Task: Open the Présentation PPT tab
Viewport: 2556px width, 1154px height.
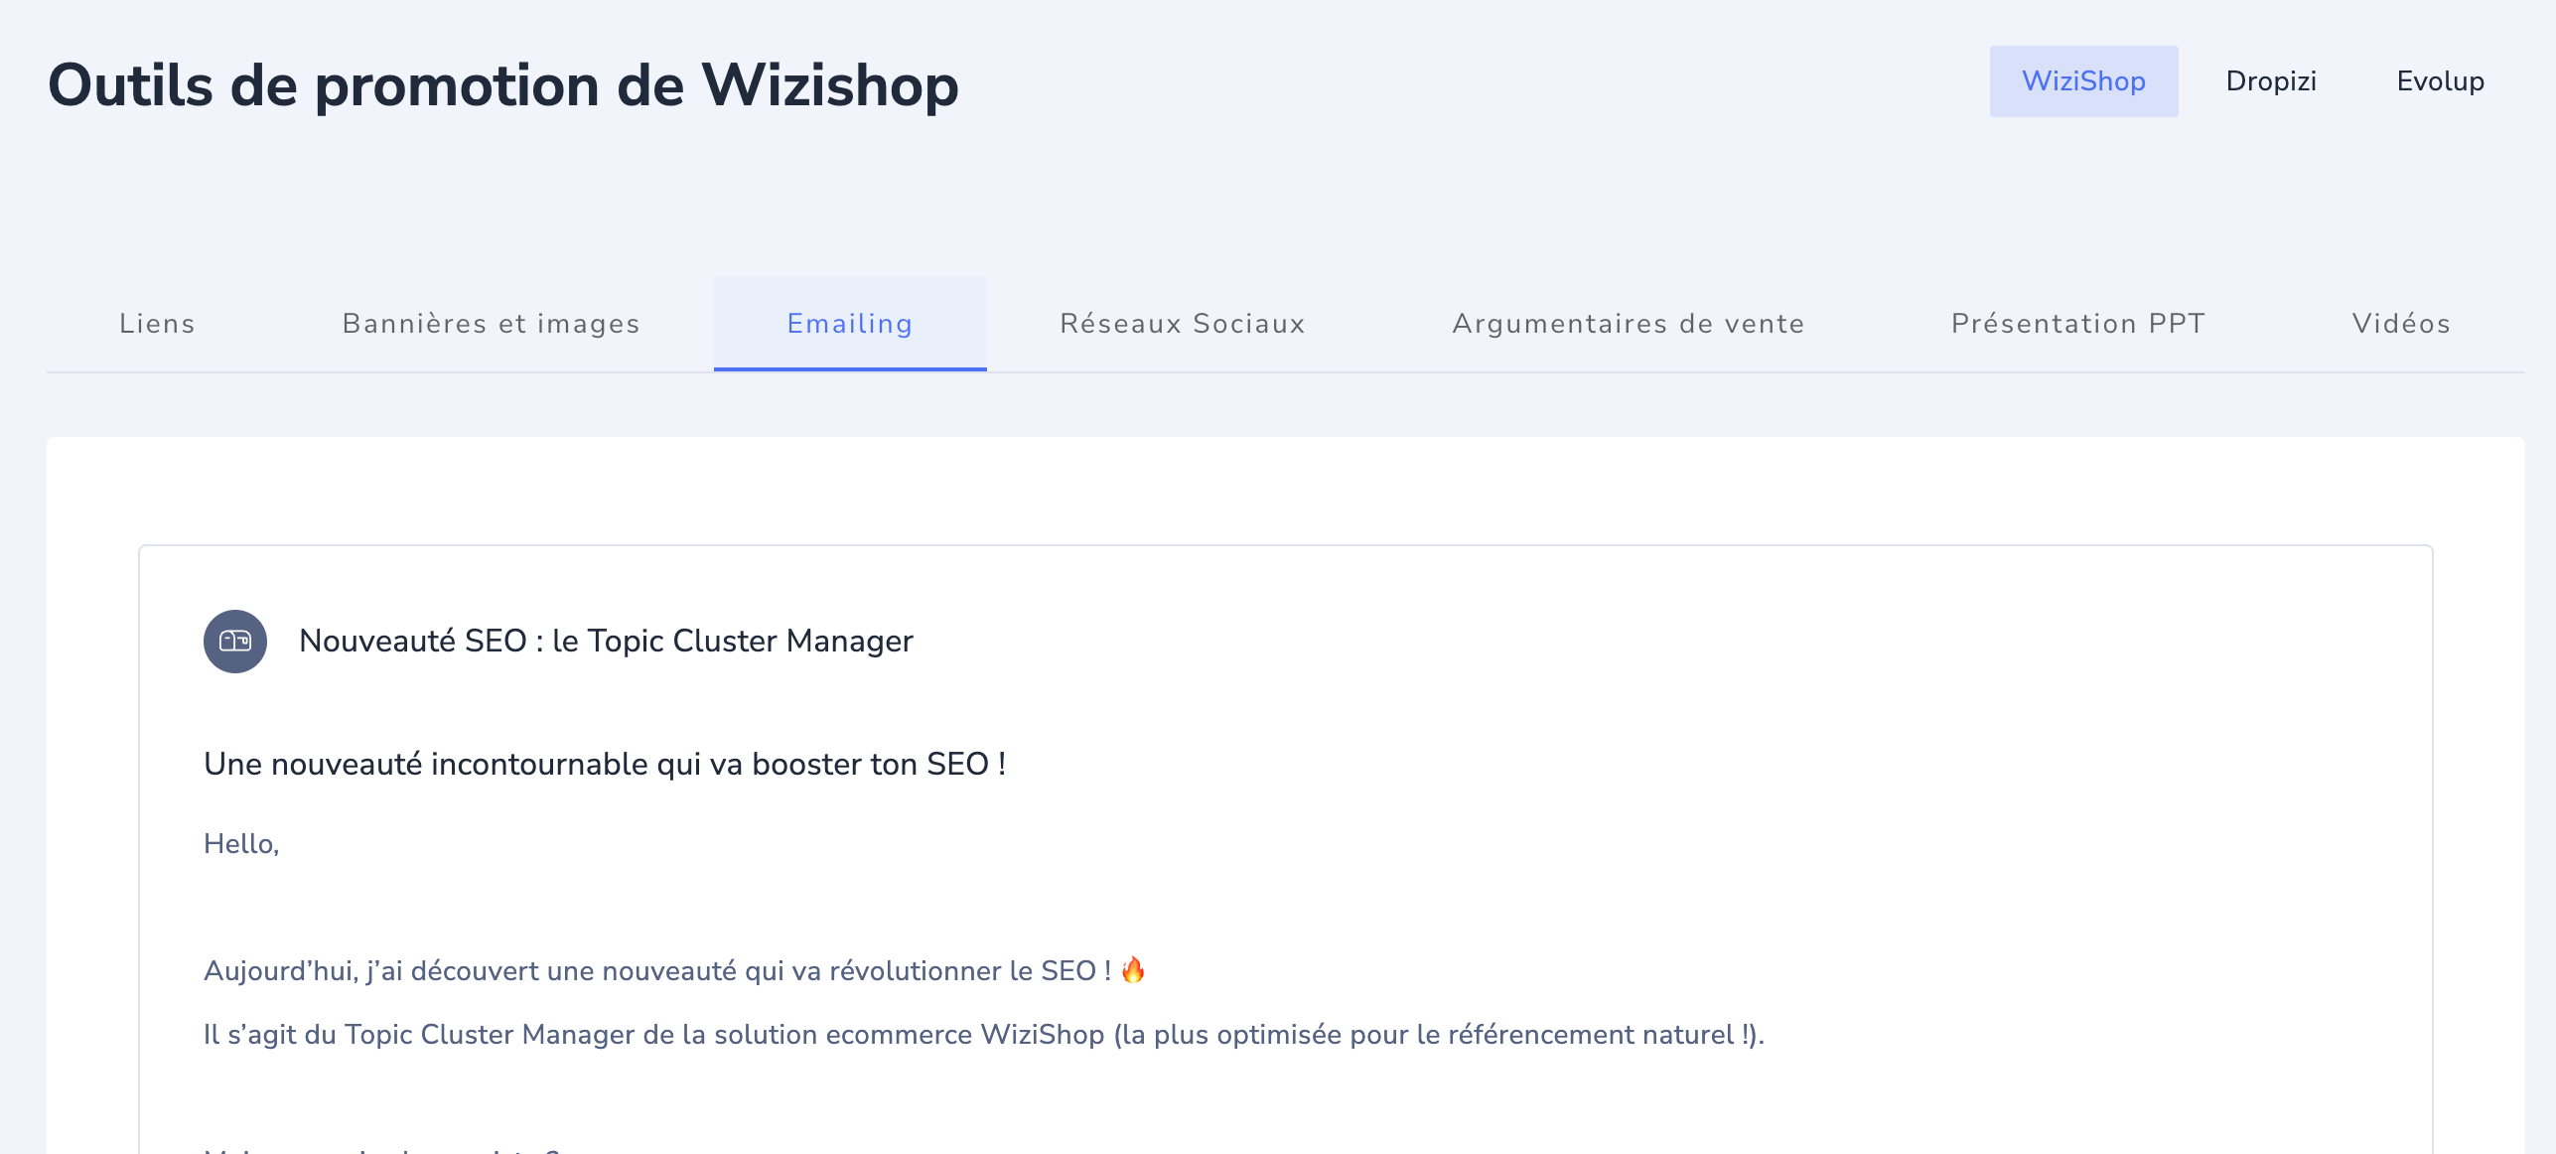Action: click(2078, 324)
